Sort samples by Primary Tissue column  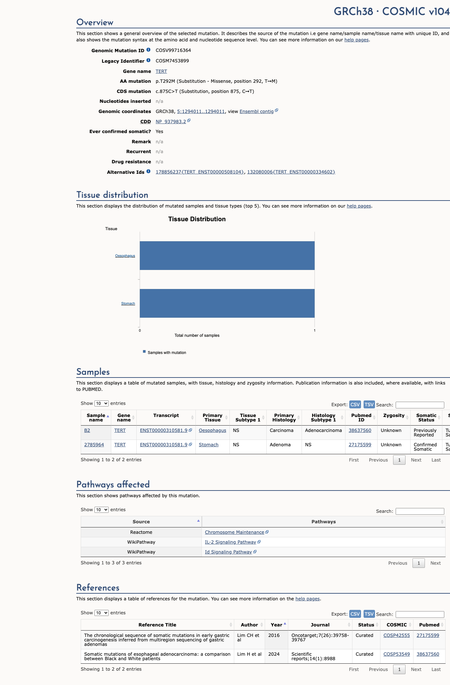212,418
